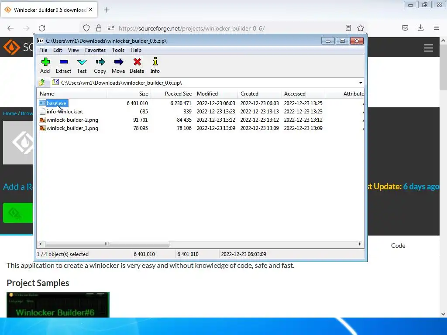Image resolution: width=447 pixels, height=335 pixels.
Task: Sort files by the Accessed column
Action: 303,94
